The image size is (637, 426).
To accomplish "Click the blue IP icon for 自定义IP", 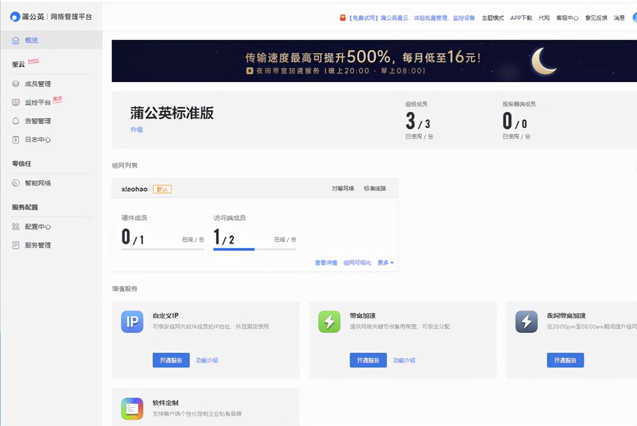I will [x=132, y=322].
